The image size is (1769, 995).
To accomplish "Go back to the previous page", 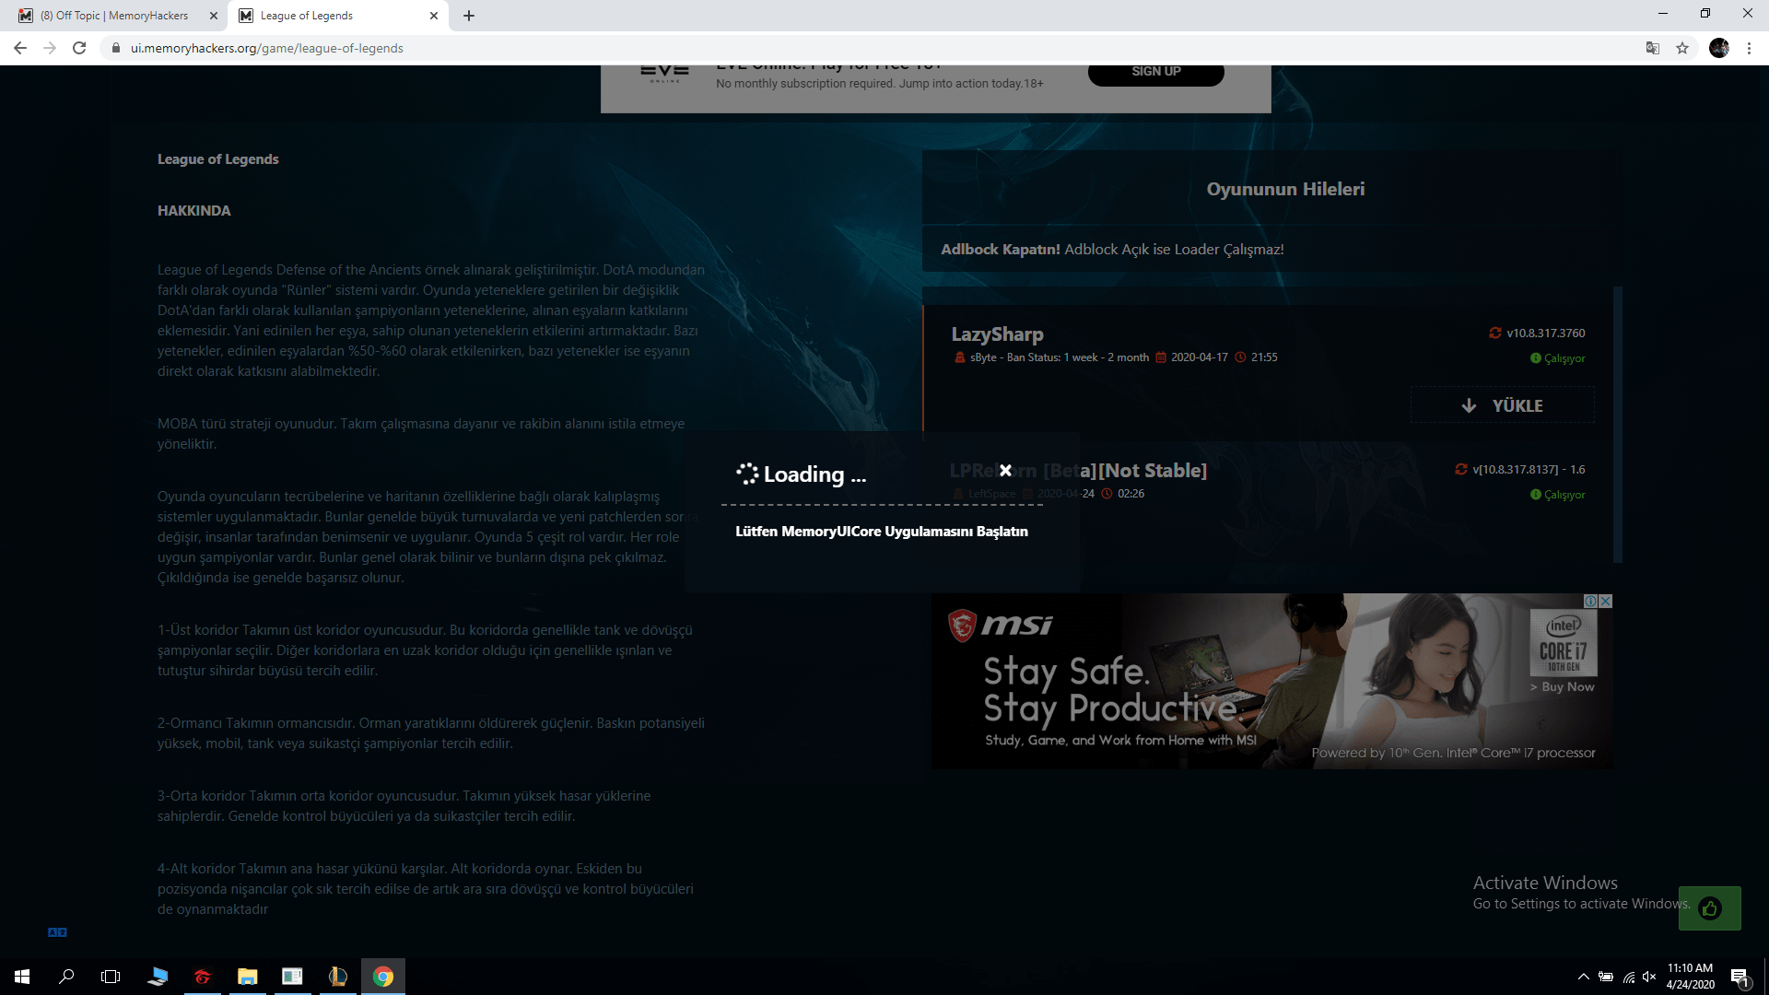I will 20,48.
